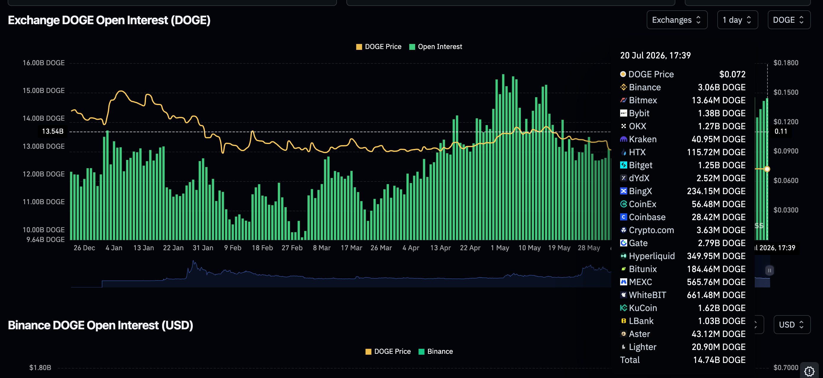The image size is (823, 378).
Task: Click the Binance 3.06B DOGE value
Action: point(721,87)
